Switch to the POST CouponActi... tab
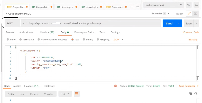Viewport: 202px width, 103px height. [116, 7]
